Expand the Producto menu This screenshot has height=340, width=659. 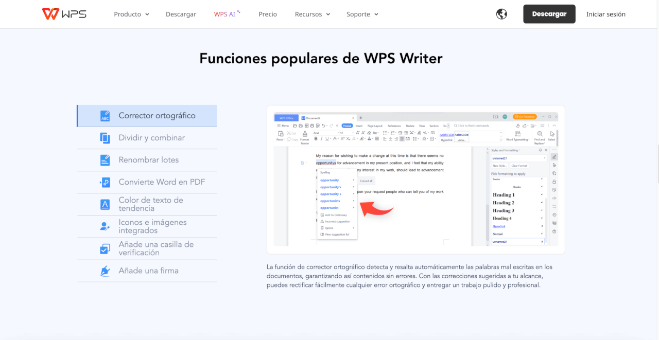point(131,14)
